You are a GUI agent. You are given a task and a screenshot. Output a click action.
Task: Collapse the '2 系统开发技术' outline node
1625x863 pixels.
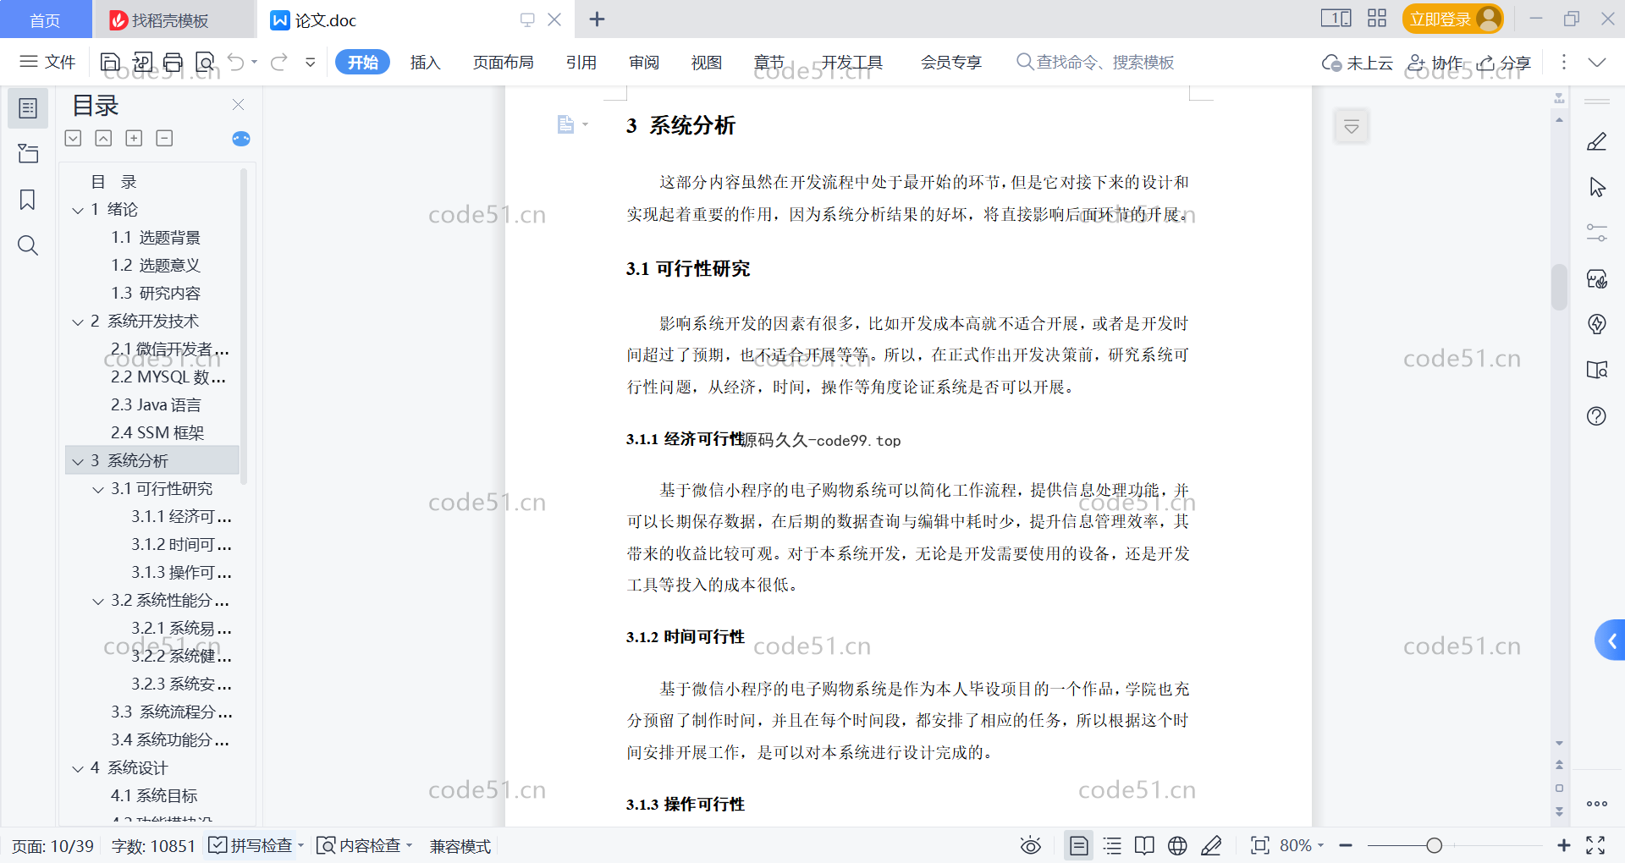click(x=78, y=322)
